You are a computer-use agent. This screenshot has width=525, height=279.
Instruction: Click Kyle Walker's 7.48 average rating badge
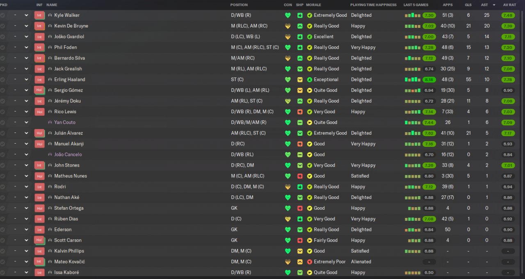click(508, 15)
